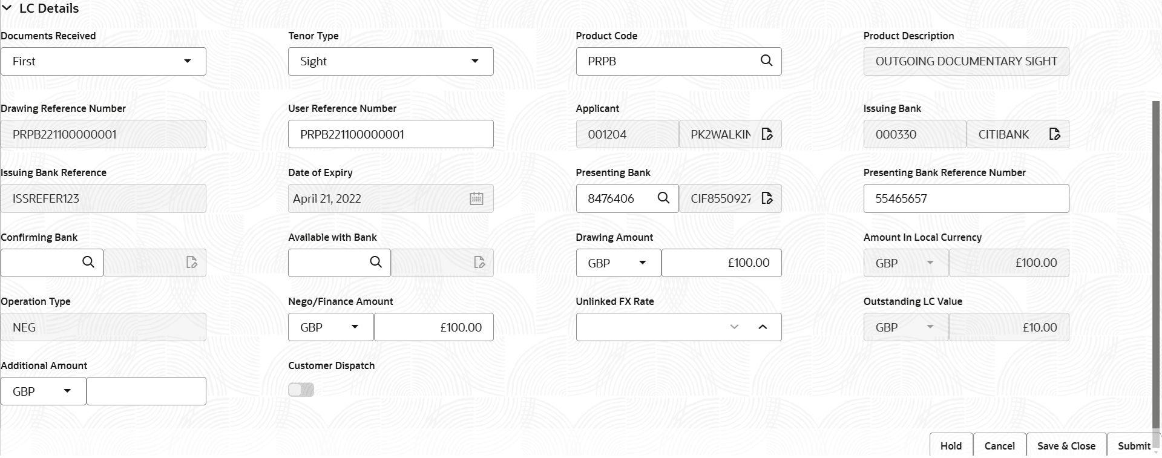Screen dimensions: 1162x458
Task: Search for the Presenting Bank
Action: click(663, 198)
